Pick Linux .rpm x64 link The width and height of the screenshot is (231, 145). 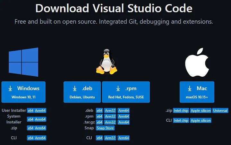(99, 116)
